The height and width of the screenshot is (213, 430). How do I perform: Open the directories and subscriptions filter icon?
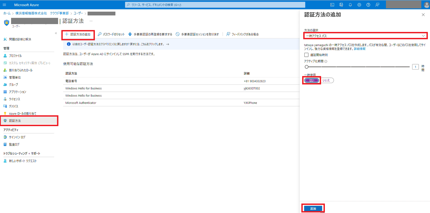341,5
